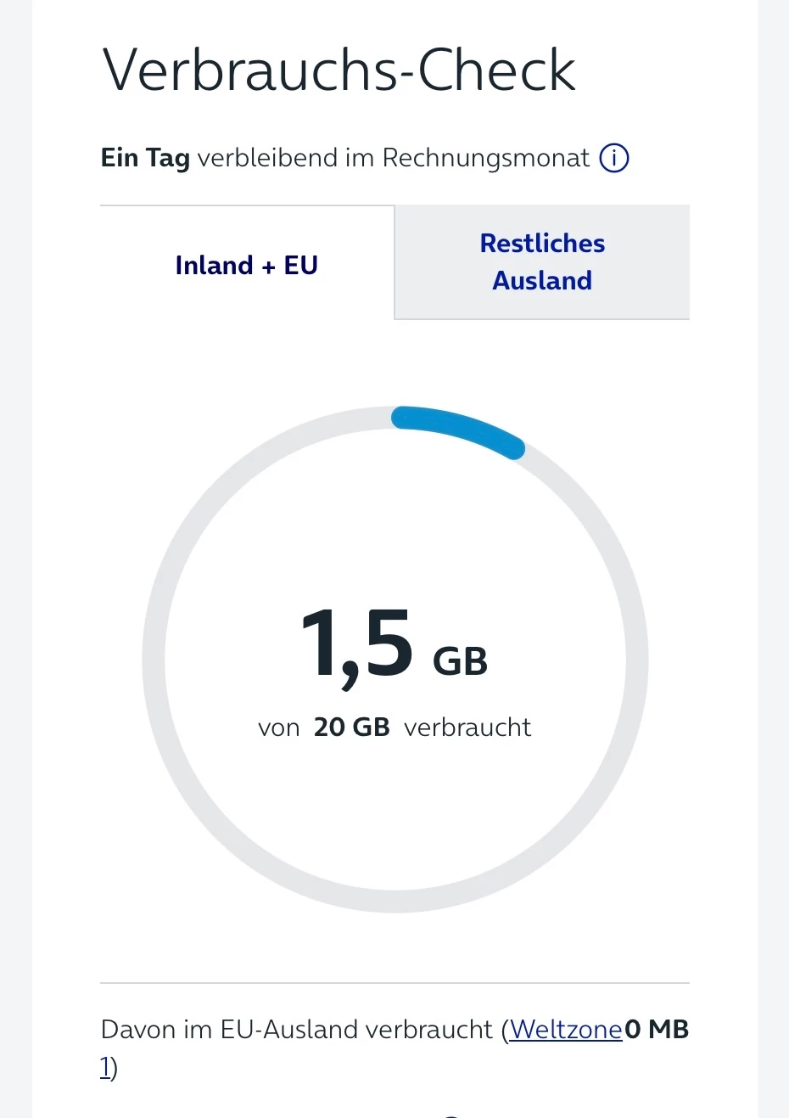Click the word von before 20 GB
This screenshot has height=1118, width=789.
[x=279, y=728]
